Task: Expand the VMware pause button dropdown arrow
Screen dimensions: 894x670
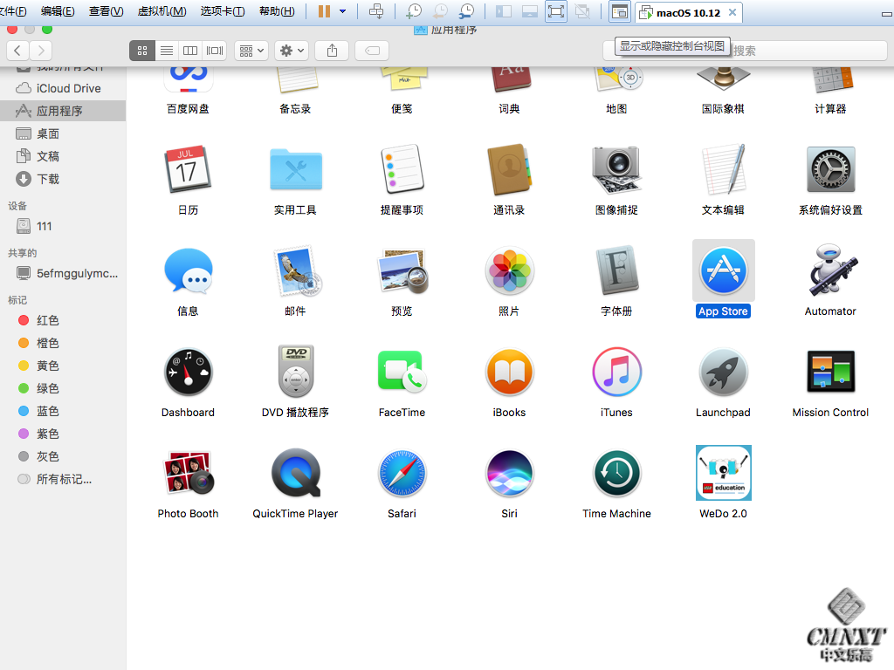Action: [342, 11]
